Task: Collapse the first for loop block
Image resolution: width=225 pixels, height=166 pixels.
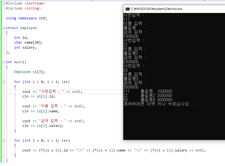Action: click(4, 82)
